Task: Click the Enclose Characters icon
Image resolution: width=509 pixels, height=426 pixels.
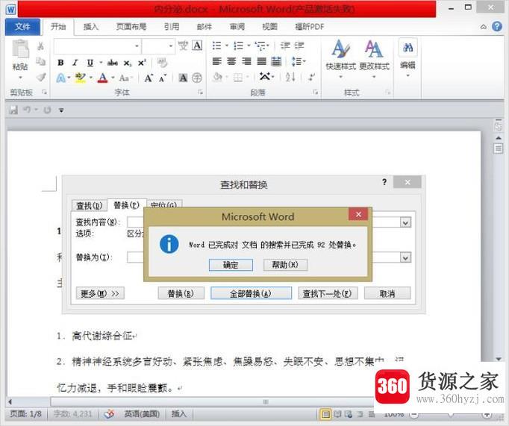Action: coord(197,78)
